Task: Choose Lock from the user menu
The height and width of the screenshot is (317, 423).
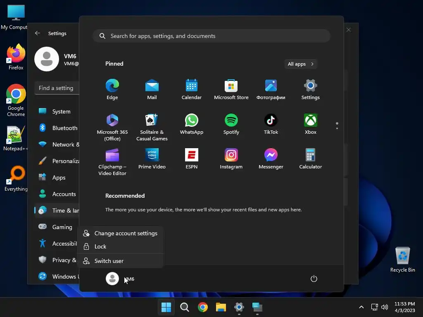Action: click(x=120, y=246)
